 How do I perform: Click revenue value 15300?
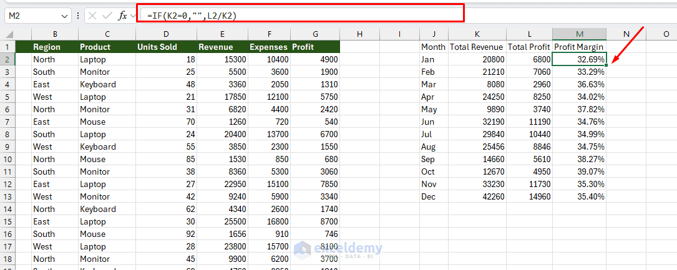(222, 59)
